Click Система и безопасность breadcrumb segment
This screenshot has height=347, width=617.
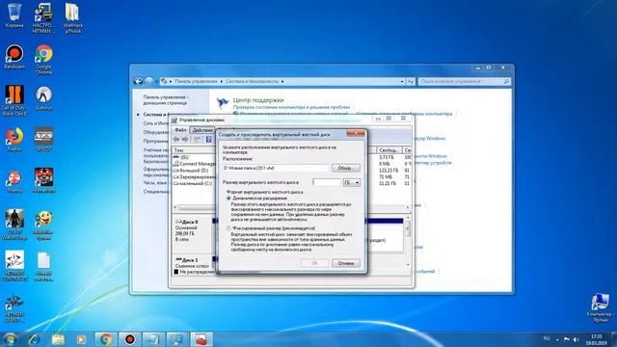point(252,81)
